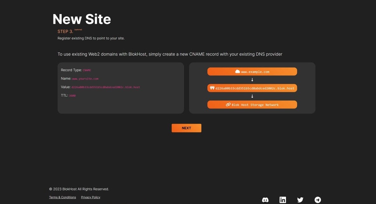
Task: Click the 'Register existing DNS' description line
Action: click(x=91, y=38)
